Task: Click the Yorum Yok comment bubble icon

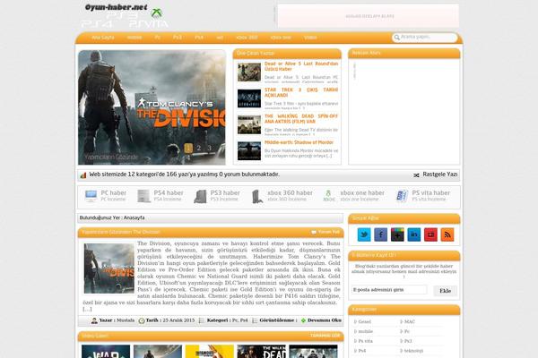Action: [x=314, y=233]
